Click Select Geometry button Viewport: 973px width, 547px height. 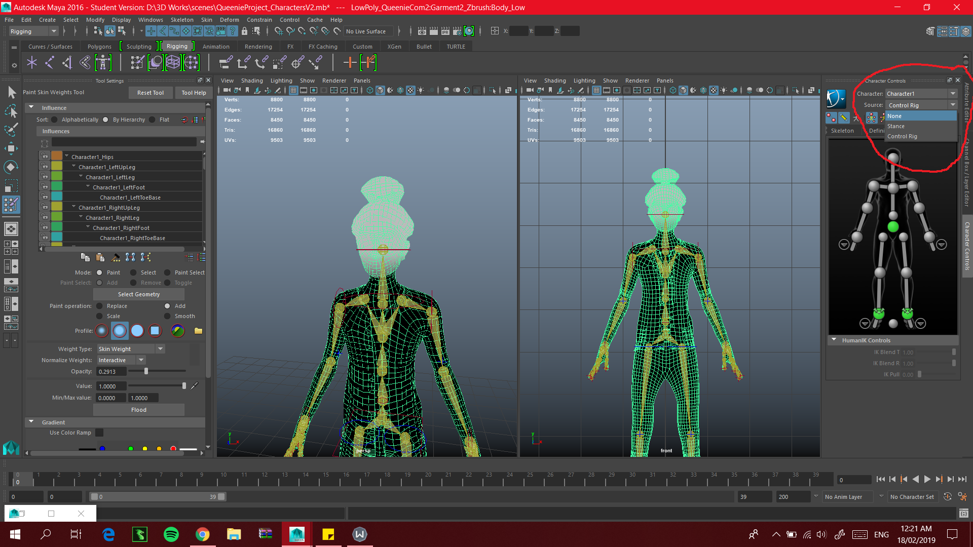pos(139,294)
